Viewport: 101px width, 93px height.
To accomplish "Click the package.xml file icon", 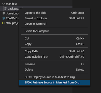I will coord(6,9).
